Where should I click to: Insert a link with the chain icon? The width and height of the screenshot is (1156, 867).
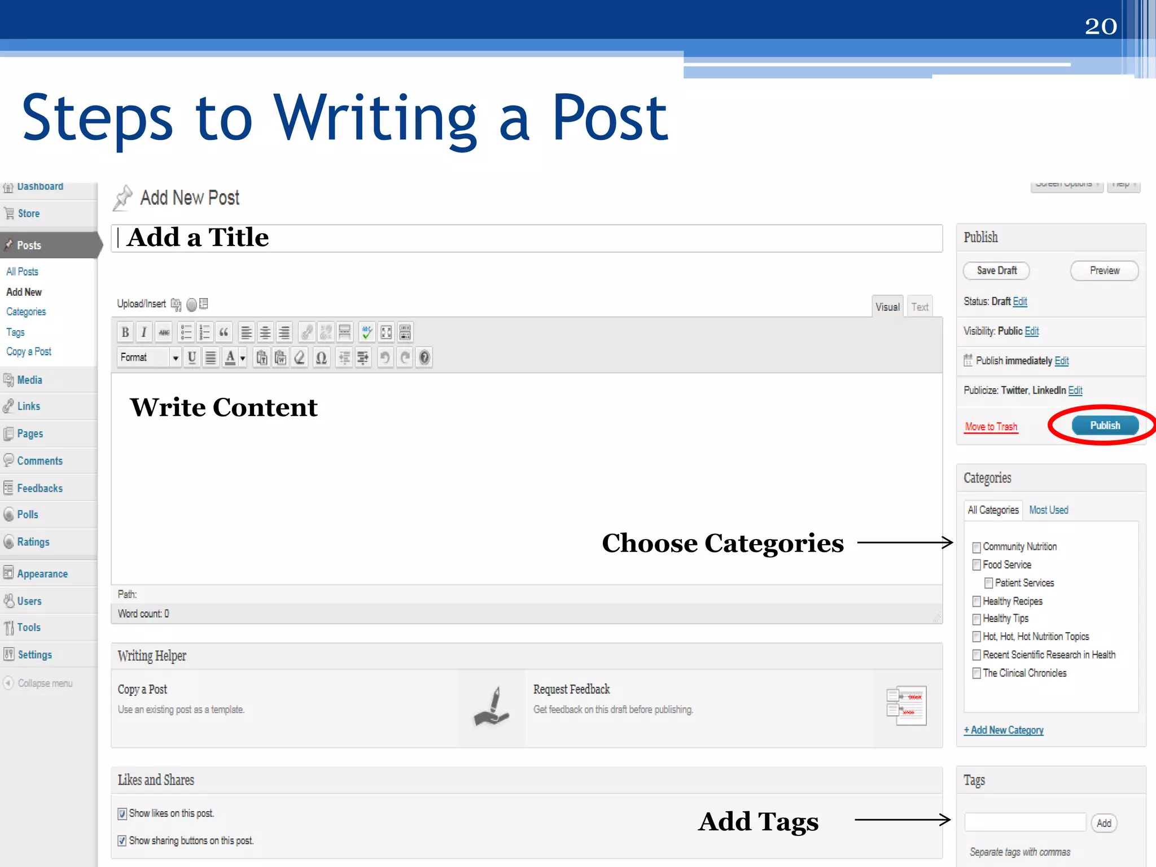(306, 332)
